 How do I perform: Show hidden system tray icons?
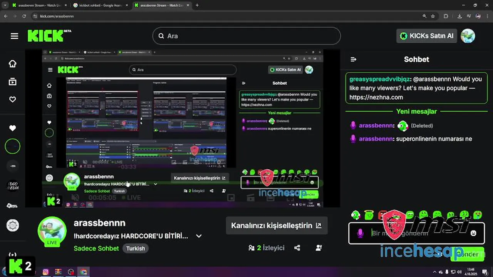435,272
